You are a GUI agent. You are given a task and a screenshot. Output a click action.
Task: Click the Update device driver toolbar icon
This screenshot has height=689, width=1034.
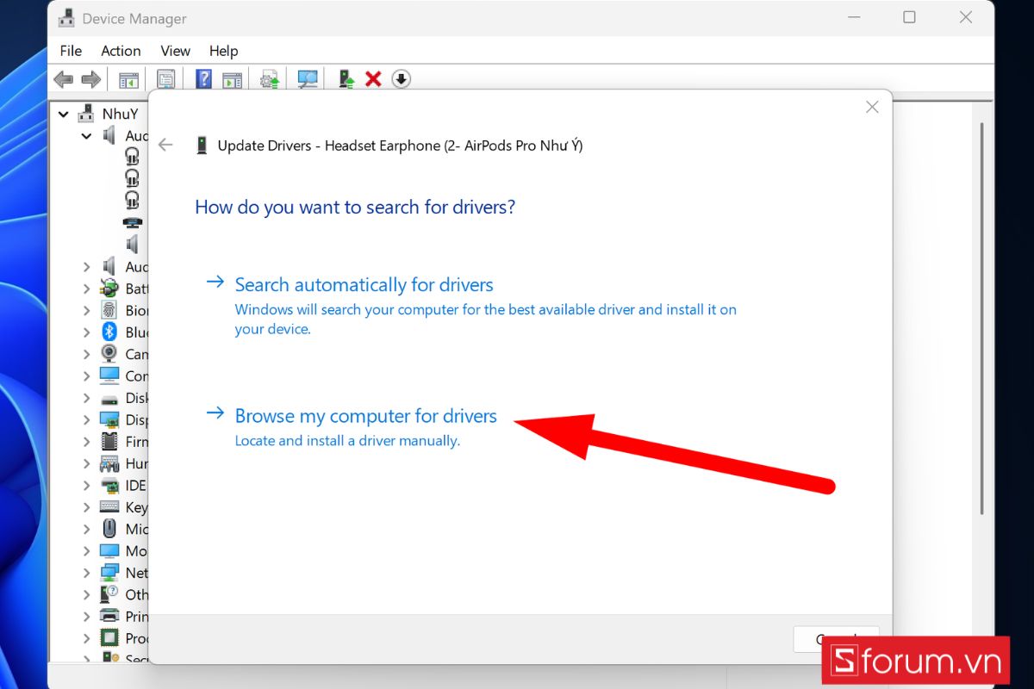coord(346,79)
